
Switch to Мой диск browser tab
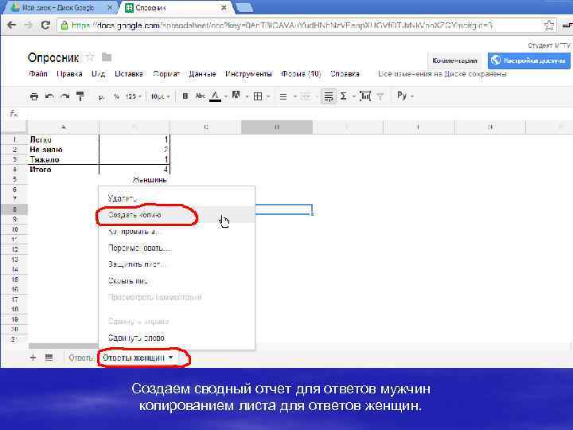pyautogui.click(x=58, y=7)
